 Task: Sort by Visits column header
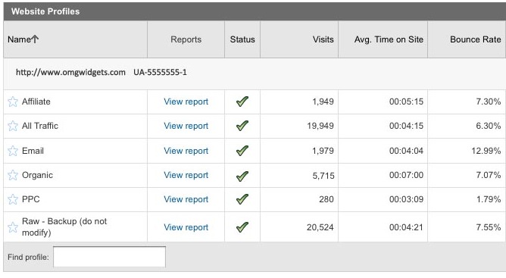[x=323, y=39]
